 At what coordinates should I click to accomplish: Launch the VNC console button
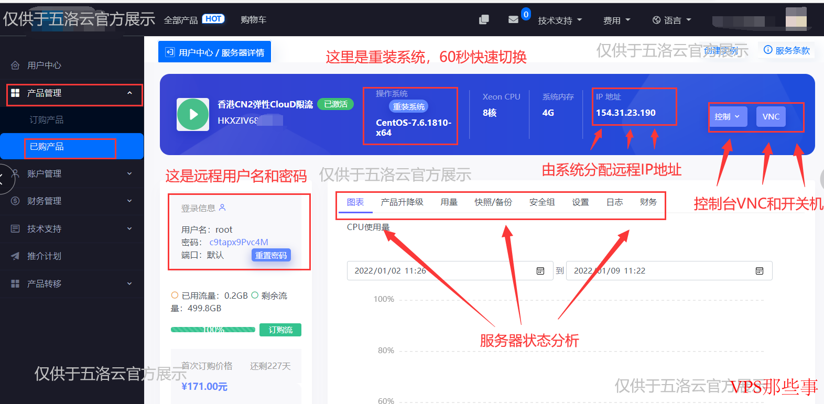click(771, 116)
